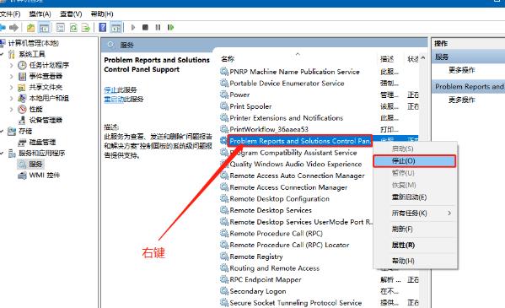Image resolution: width=505 pixels, height=308 pixels.
Task: Collapse the 存储 node arrow
Action: tap(2, 131)
